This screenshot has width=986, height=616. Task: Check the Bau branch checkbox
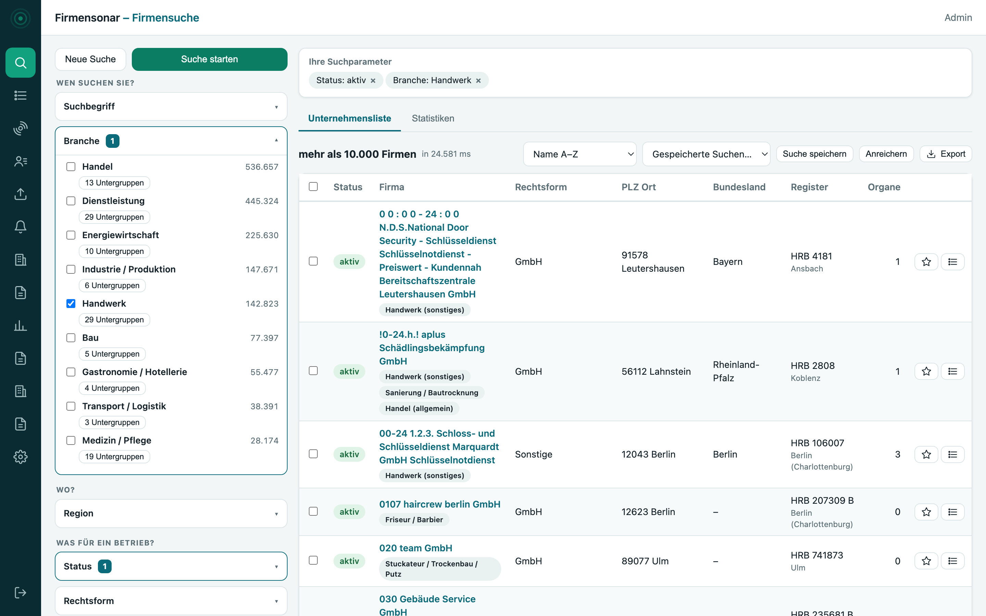[x=71, y=338]
